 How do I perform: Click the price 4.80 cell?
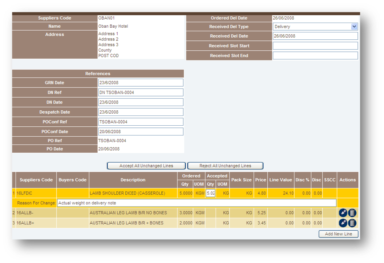tap(260, 193)
